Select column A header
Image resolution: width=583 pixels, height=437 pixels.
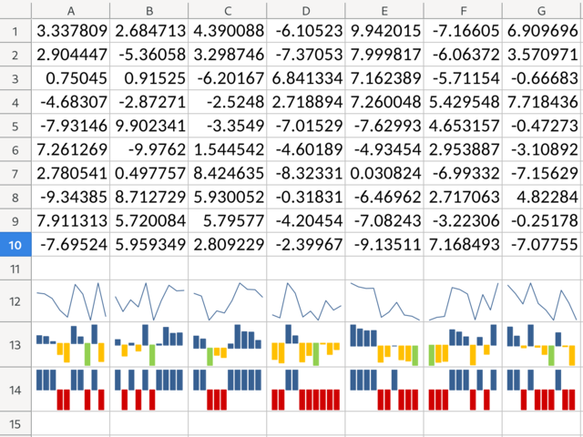pos(71,11)
